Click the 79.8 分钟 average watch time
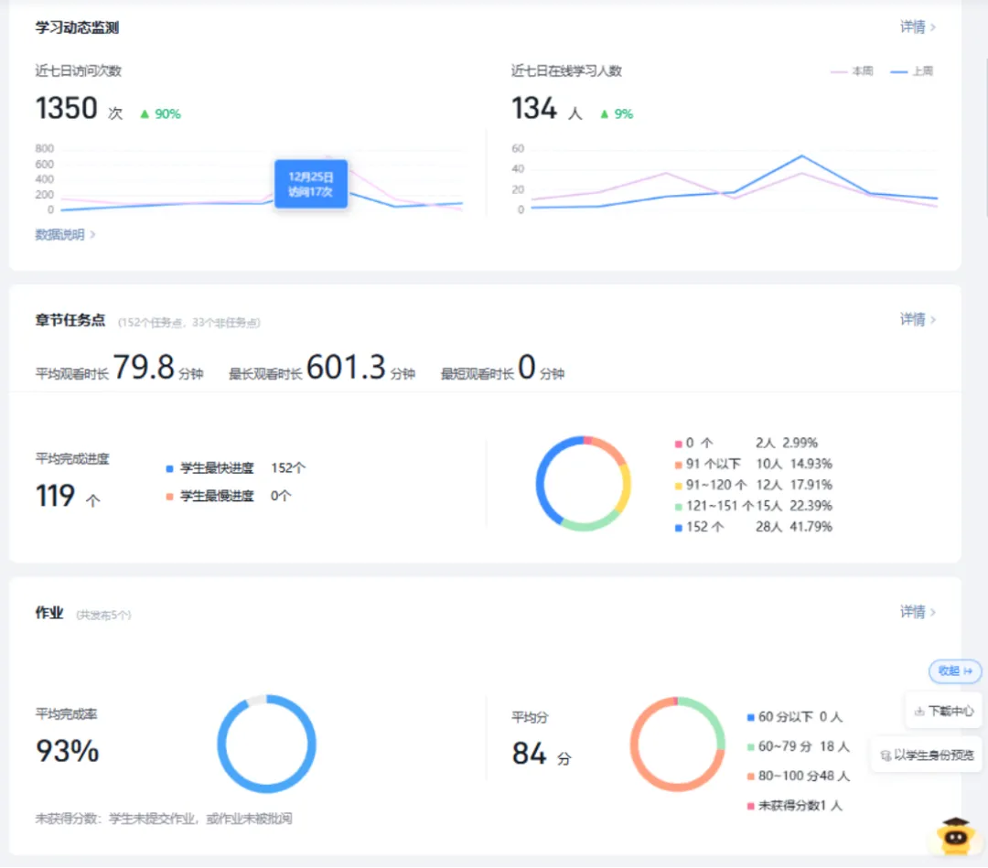Image resolution: width=988 pixels, height=868 pixels. coord(119,368)
